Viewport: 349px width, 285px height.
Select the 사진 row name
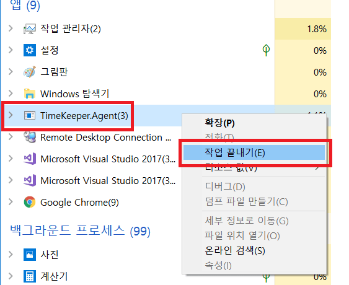point(50,255)
